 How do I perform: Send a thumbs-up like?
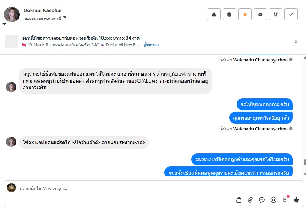[296, 200]
